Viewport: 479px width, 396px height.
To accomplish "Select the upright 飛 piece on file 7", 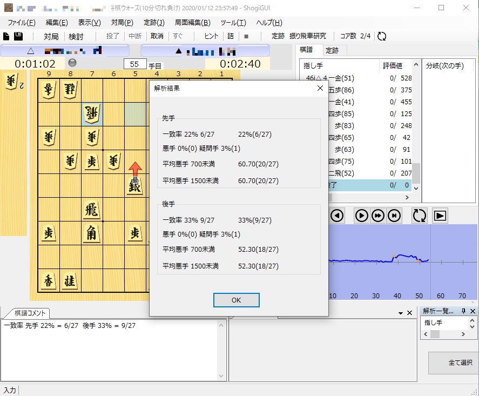I will [92, 210].
